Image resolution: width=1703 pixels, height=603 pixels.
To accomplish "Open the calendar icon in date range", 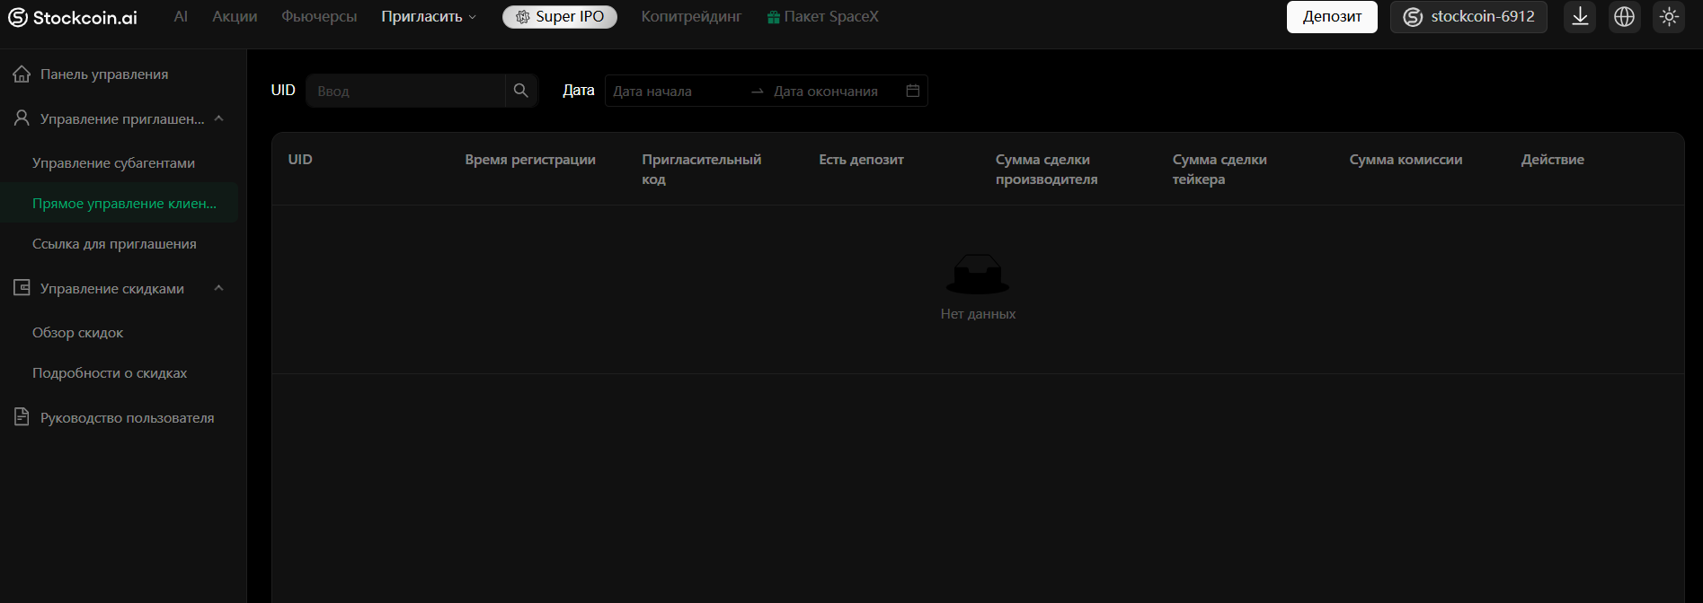I will (912, 91).
